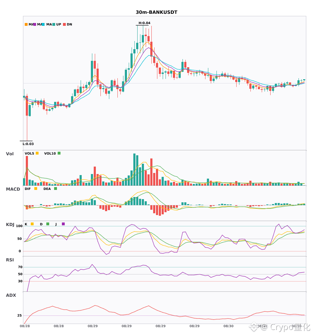
Task: Select the green VOL10 legend marker
Action: 59,153
